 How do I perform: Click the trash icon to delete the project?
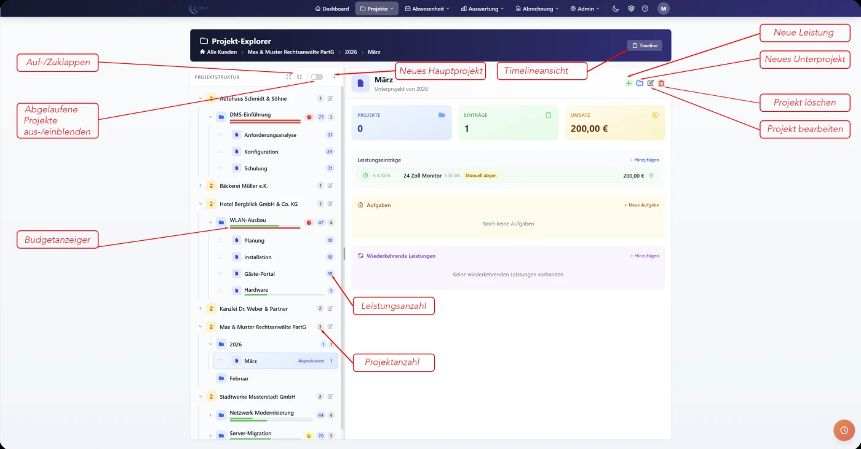coord(662,83)
